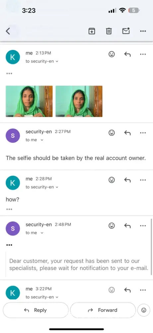Add emoji reaction to the 2:13 PM message
This screenshot has height=333, width=153.
point(112,54)
